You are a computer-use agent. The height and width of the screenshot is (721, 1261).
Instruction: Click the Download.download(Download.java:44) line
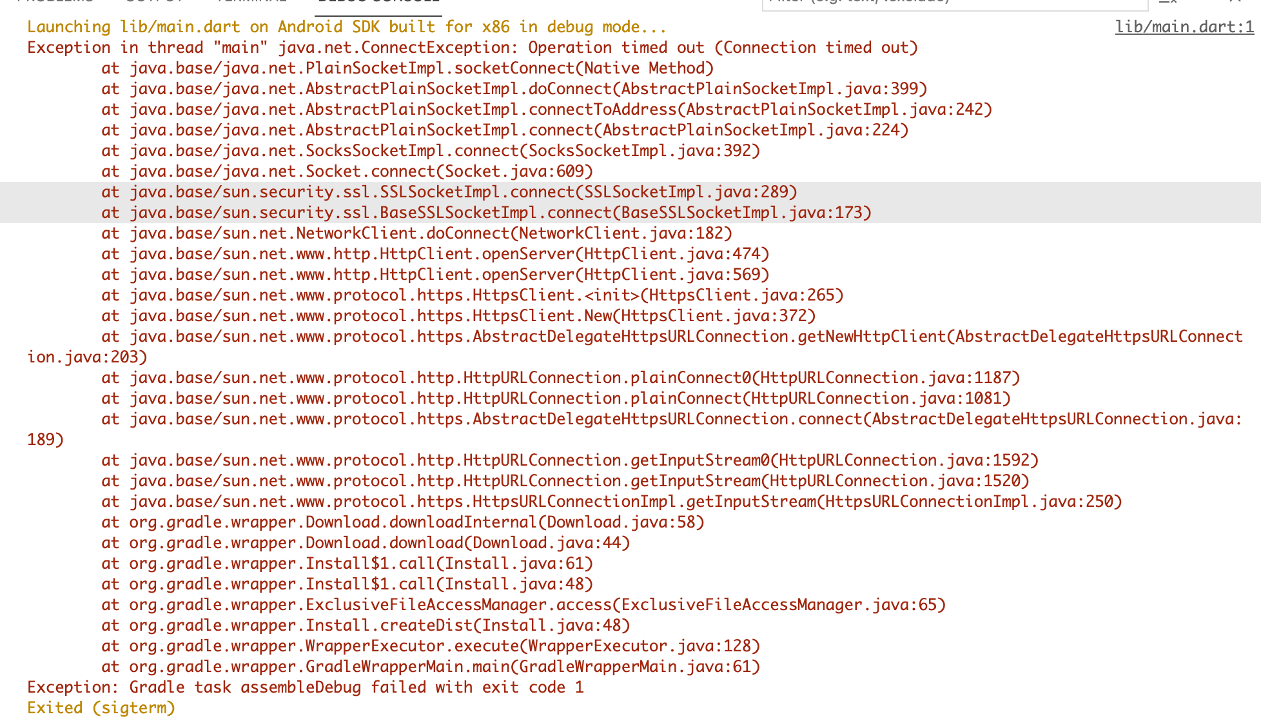[366, 543]
